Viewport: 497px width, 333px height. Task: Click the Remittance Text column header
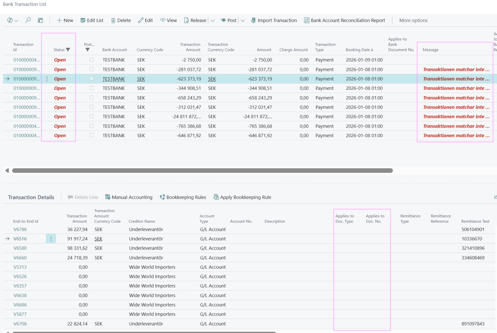point(475,221)
